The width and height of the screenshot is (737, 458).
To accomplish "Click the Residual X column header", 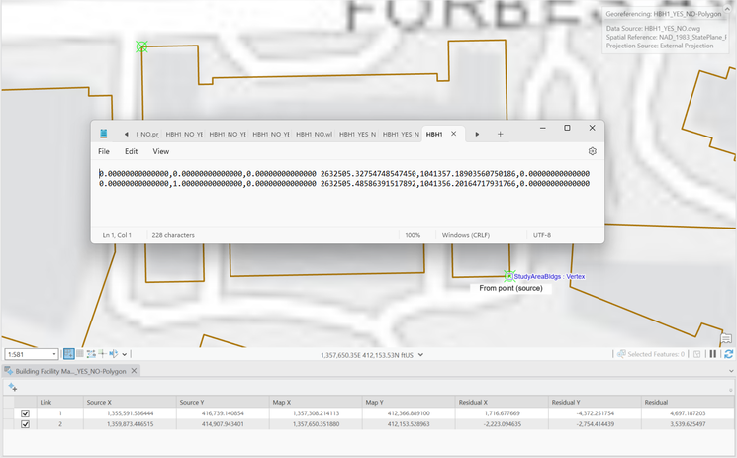I will [x=502, y=402].
